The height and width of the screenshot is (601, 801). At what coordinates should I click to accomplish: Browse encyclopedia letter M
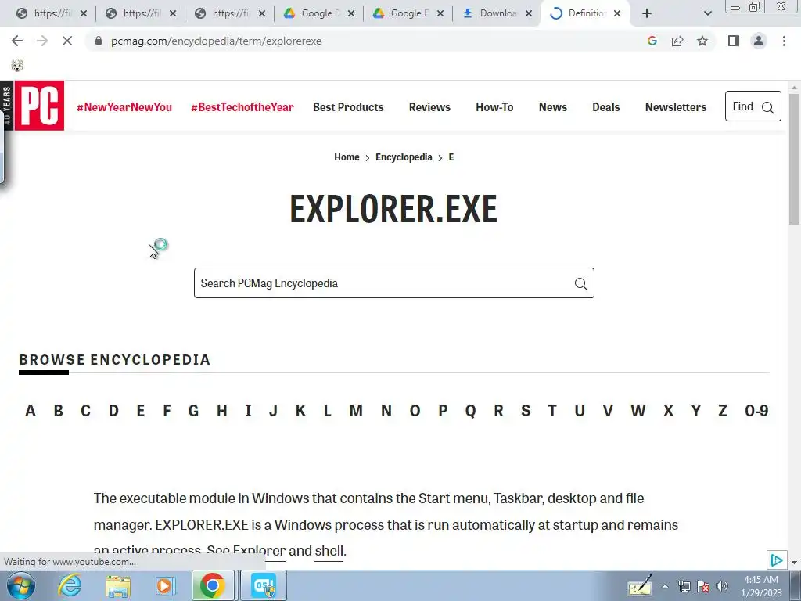(x=356, y=410)
